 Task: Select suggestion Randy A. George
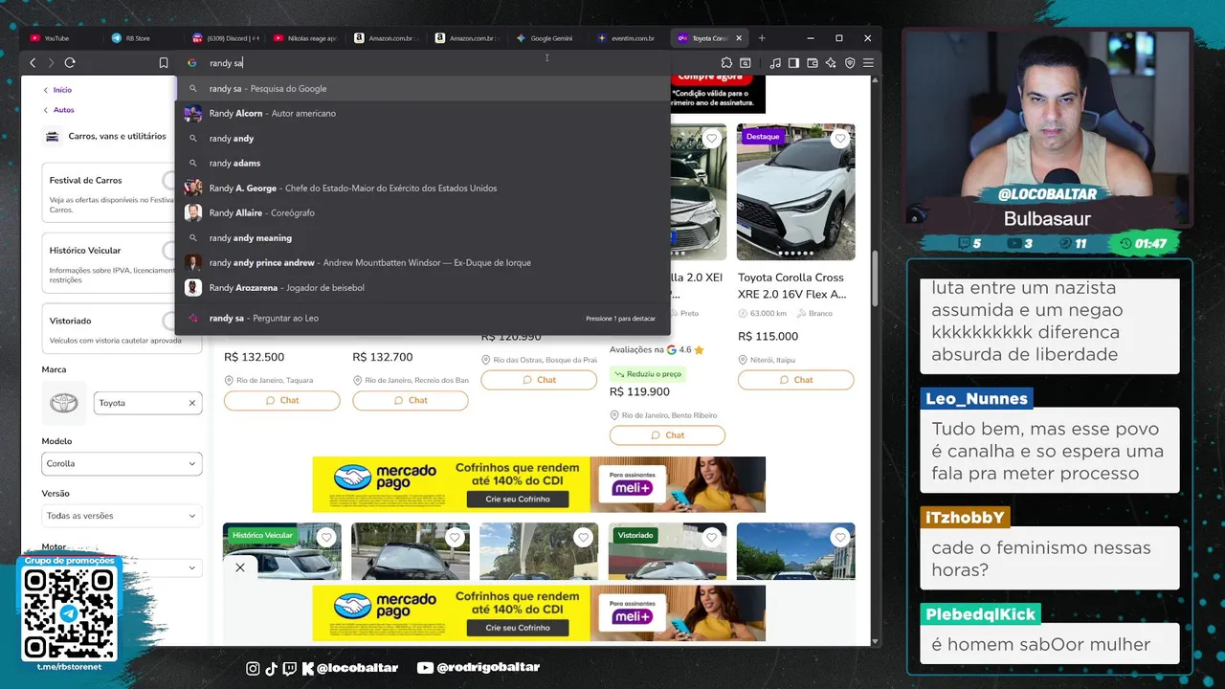coord(422,188)
